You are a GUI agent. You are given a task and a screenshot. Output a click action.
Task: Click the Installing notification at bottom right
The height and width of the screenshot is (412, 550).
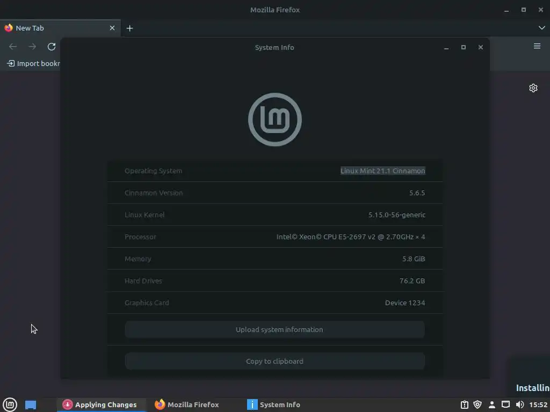(x=529, y=378)
